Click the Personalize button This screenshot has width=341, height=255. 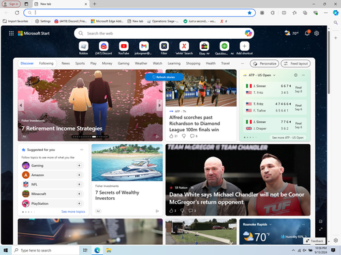point(265,63)
